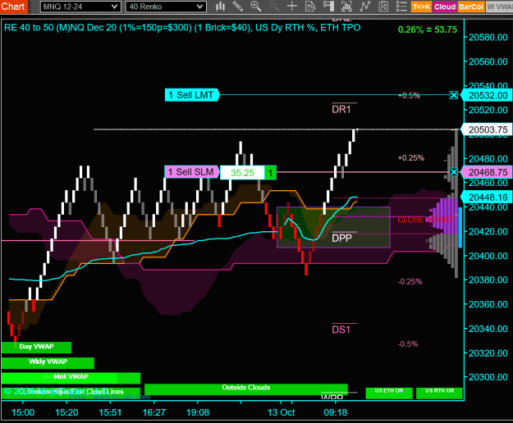The height and width of the screenshot is (423, 513).
Task: Open the strategies icon
Action: (x=383, y=7)
